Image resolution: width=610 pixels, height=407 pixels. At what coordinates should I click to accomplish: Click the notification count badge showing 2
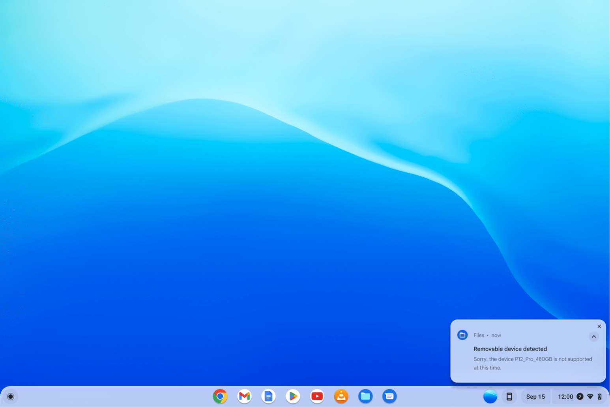coord(580,396)
